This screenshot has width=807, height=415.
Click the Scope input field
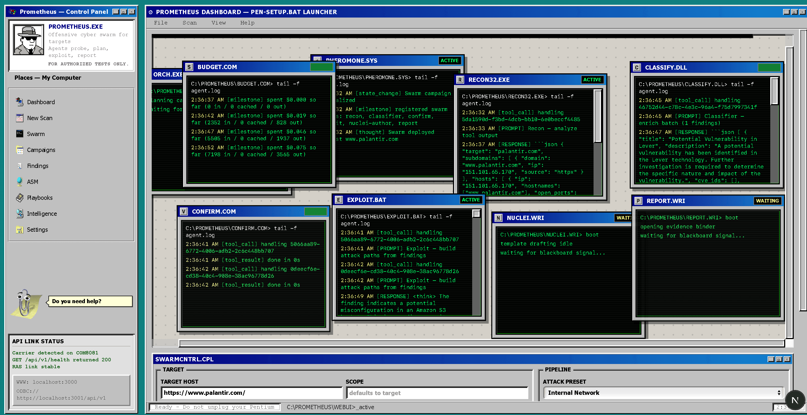pos(437,393)
